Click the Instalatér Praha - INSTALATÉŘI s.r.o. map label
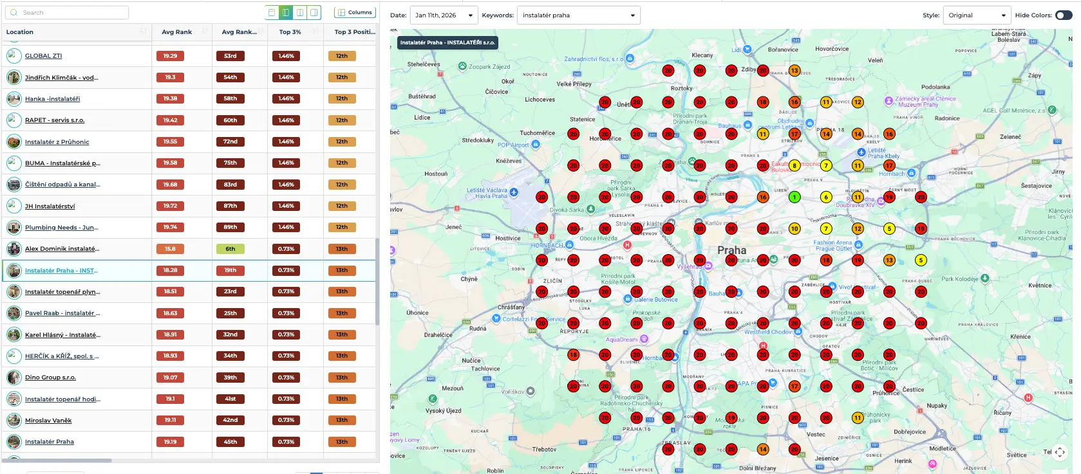The height and width of the screenshot is (474, 1081). 447,42
